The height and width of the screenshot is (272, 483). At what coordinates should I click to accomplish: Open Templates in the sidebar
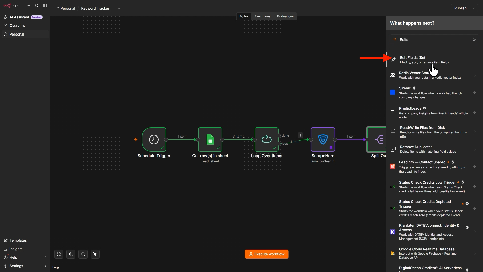(x=25, y=240)
